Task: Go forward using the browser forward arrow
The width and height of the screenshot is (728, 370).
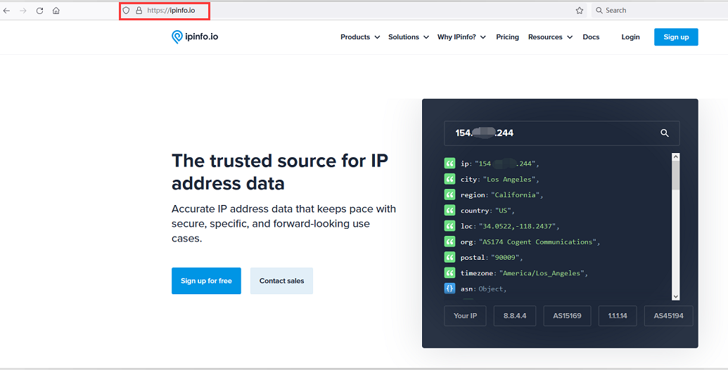Action: (23, 11)
